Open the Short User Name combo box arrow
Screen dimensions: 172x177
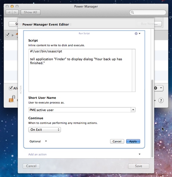(133, 110)
